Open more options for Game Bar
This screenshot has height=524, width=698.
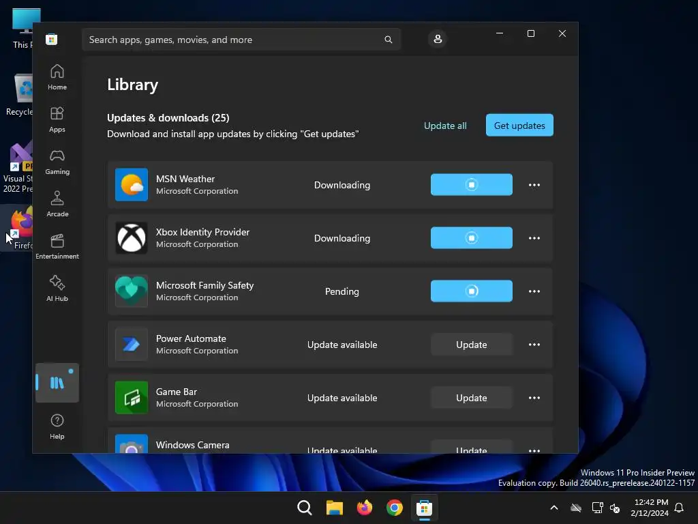(534, 398)
